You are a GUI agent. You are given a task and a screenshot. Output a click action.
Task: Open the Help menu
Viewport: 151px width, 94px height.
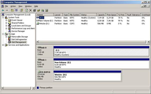click(x=36, y=6)
